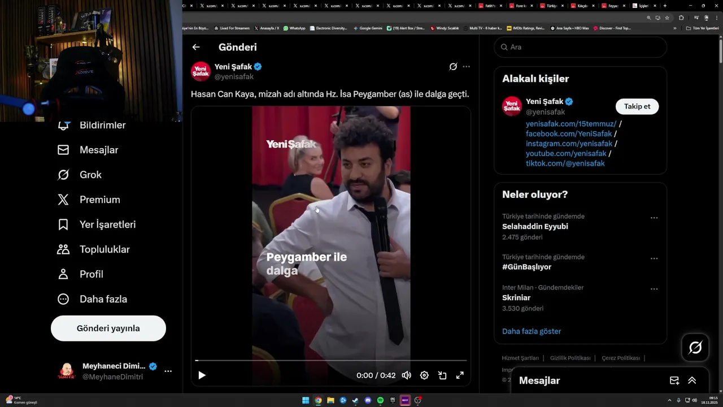Open instagram.com/yenisafak link

tap(569, 144)
